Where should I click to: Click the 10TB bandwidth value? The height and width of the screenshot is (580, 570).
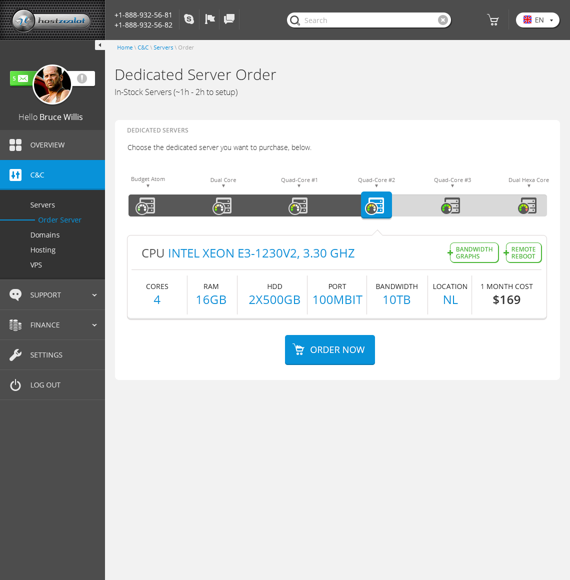pyautogui.click(x=396, y=300)
